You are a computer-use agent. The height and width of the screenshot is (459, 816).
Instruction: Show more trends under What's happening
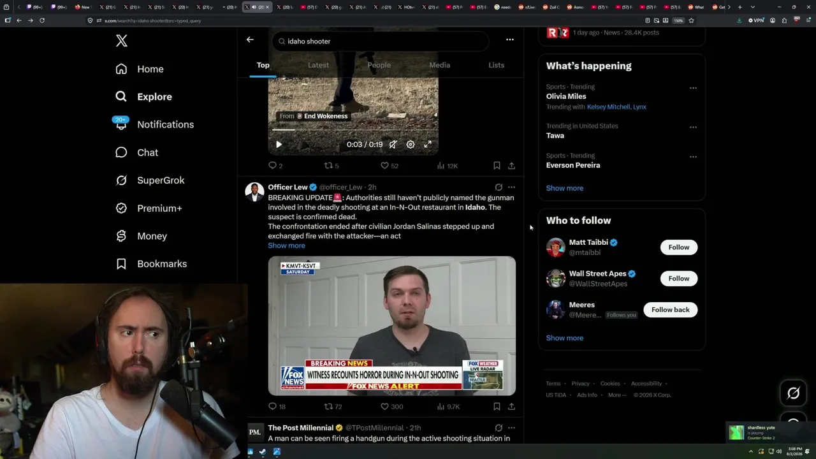(565, 188)
